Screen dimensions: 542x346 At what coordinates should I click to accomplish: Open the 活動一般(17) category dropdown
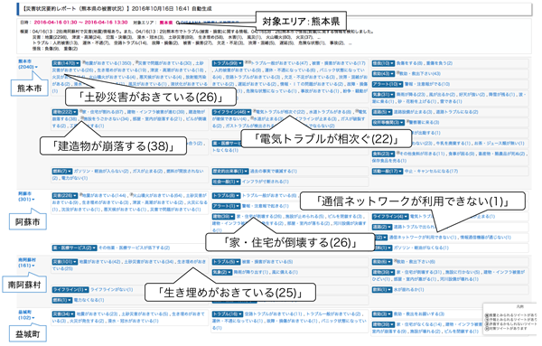388,171
